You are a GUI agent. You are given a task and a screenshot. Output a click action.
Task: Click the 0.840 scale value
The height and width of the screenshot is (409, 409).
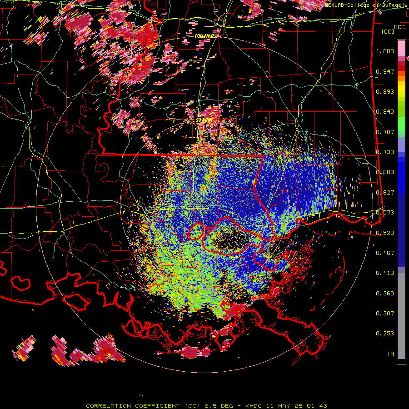click(385, 112)
